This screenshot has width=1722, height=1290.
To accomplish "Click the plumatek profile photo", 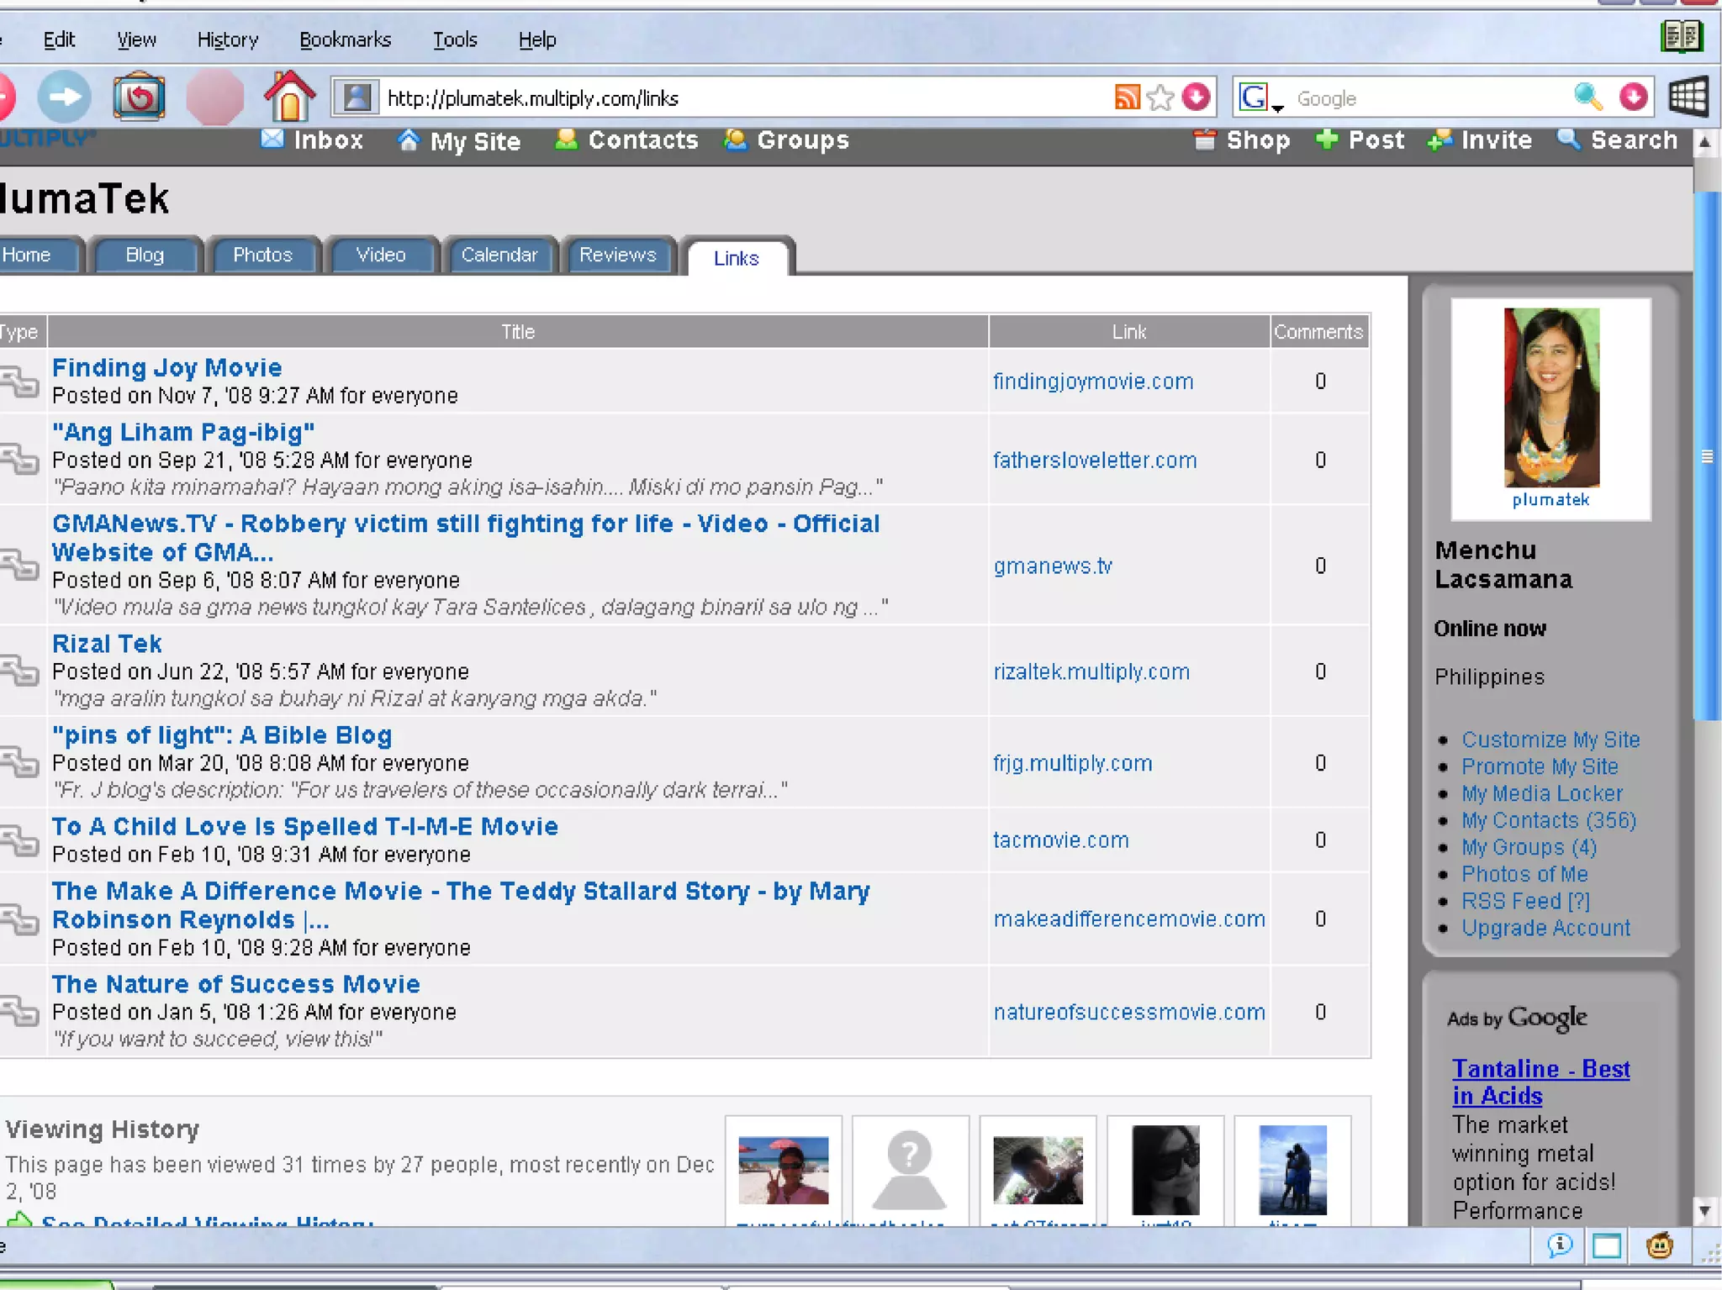I will pos(1550,397).
